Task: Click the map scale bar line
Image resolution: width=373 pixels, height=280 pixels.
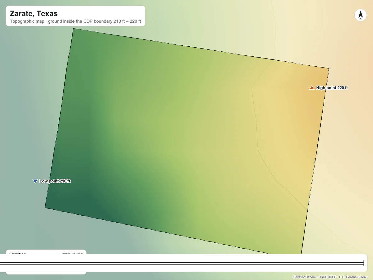Action: [x=182, y=264]
